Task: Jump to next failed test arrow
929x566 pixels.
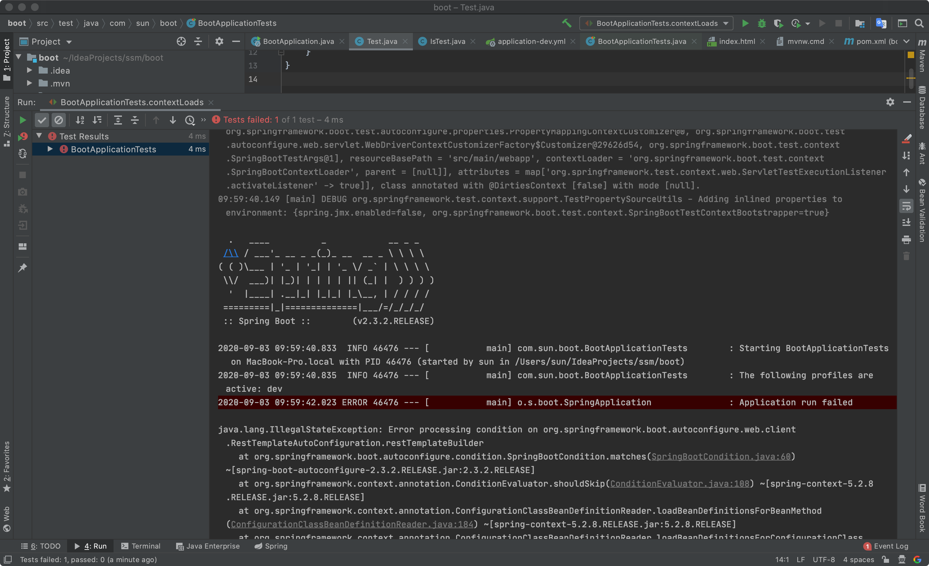Action: [x=173, y=120]
